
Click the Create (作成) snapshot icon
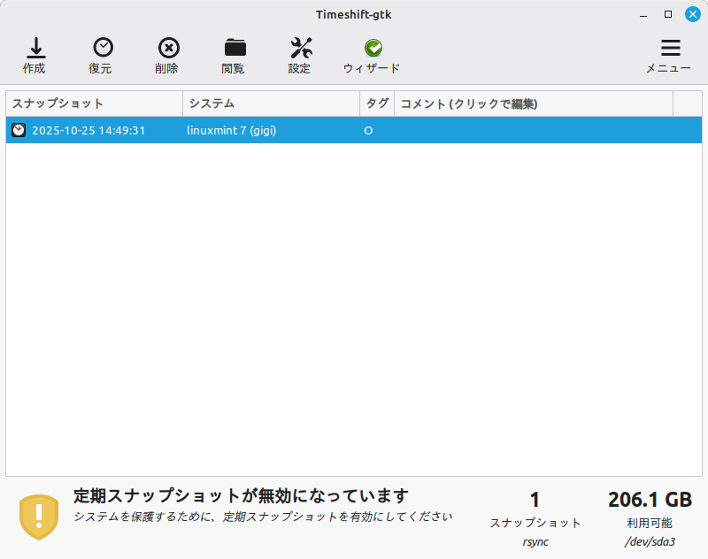[35, 48]
